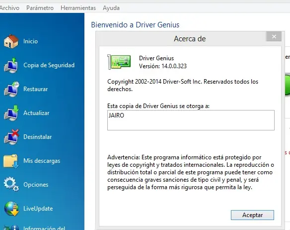Click 'Esta copia de Driver Genius se otorga a:'

tap(158, 106)
